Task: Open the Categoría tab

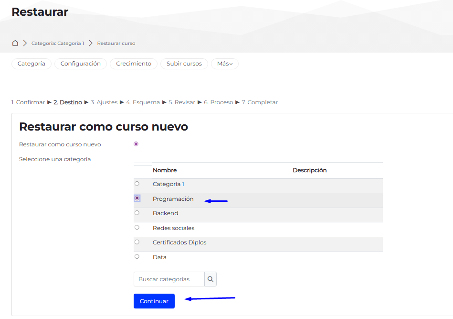Action: pyautogui.click(x=32, y=64)
